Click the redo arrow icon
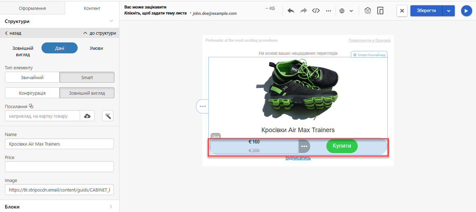The height and width of the screenshot is (212, 476). point(303,11)
